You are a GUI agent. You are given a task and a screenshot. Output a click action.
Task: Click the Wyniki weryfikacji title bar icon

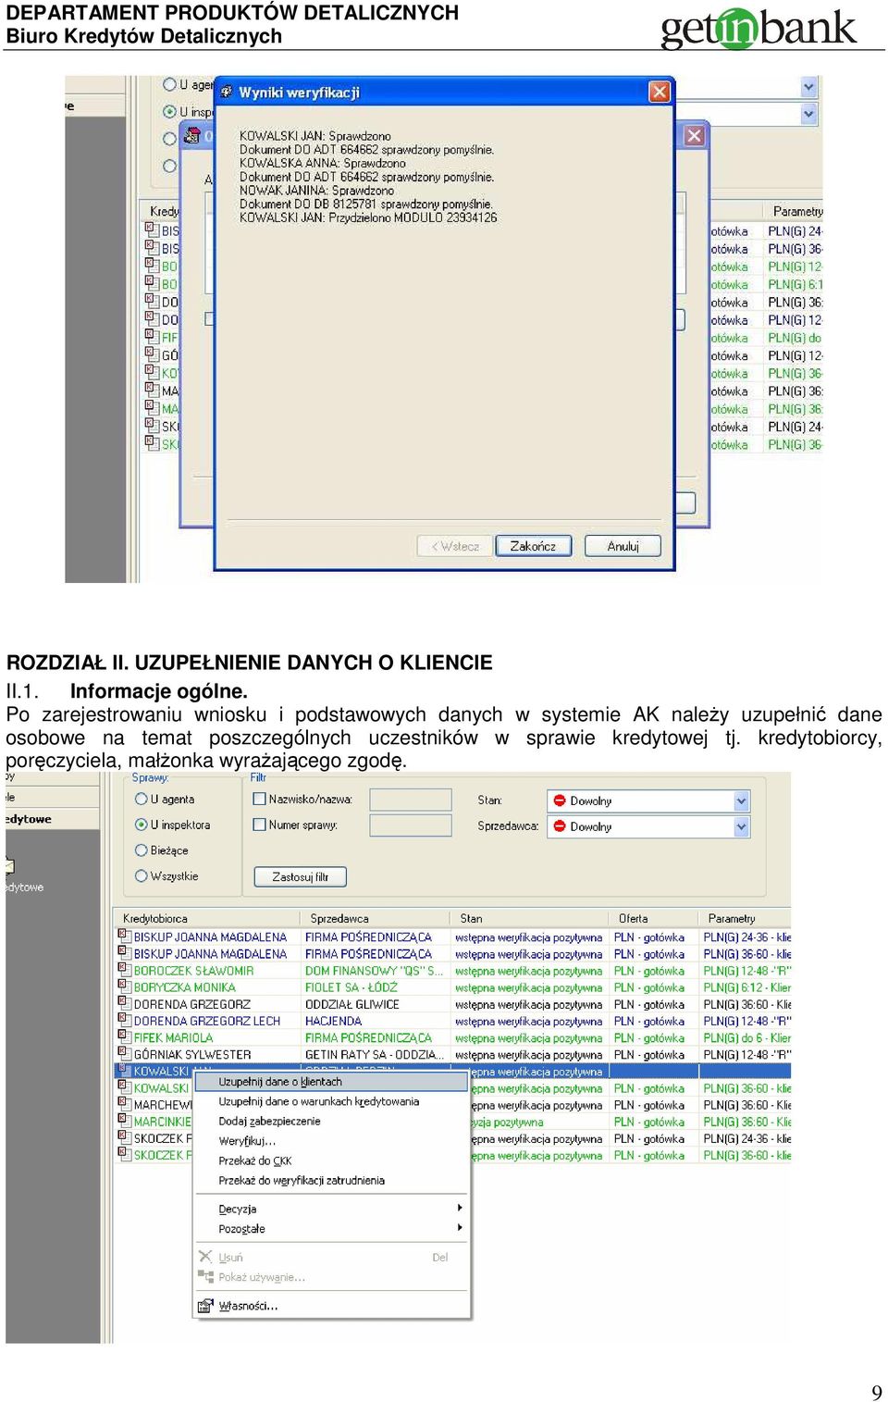[x=227, y=92]
